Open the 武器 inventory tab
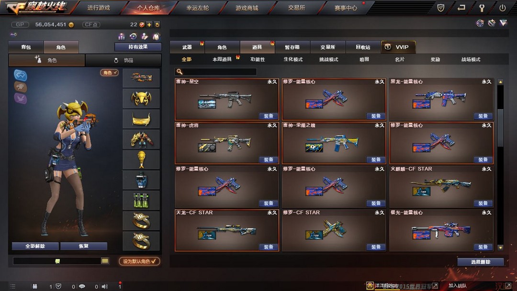Viewport: 517px width, 291px height. 187,47
